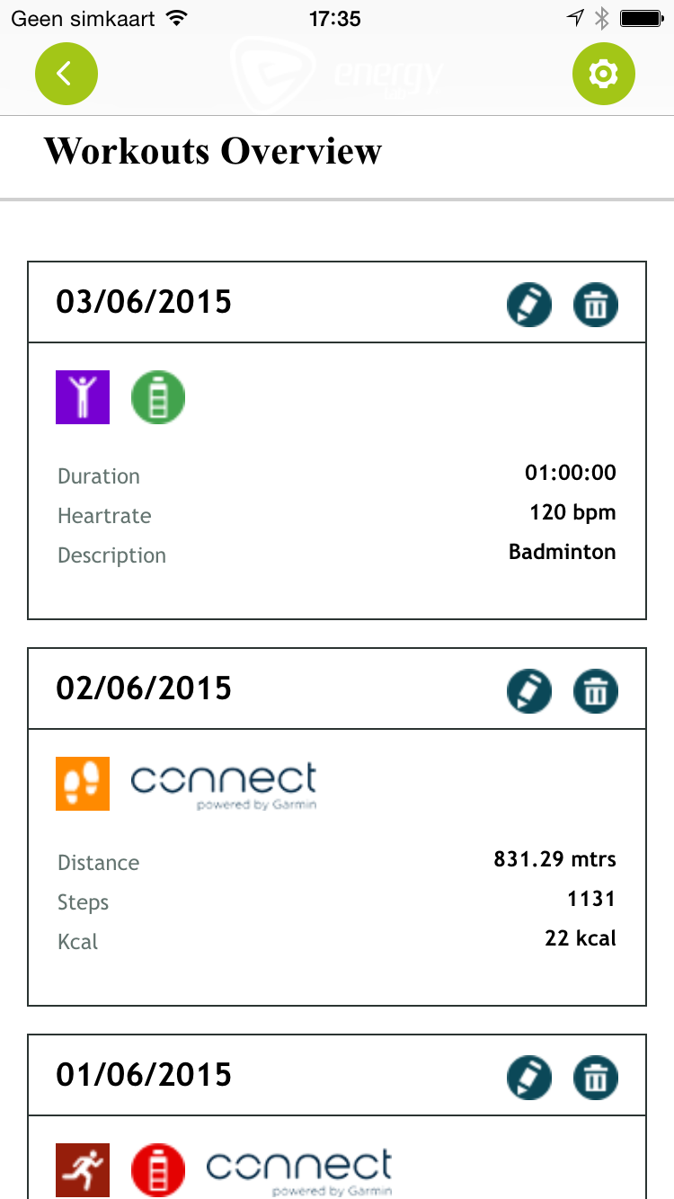
Task: Edit the 01/06/2015 workout
Action: click(528, 1077)
